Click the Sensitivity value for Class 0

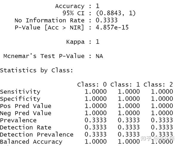click(x=95, y=92)
